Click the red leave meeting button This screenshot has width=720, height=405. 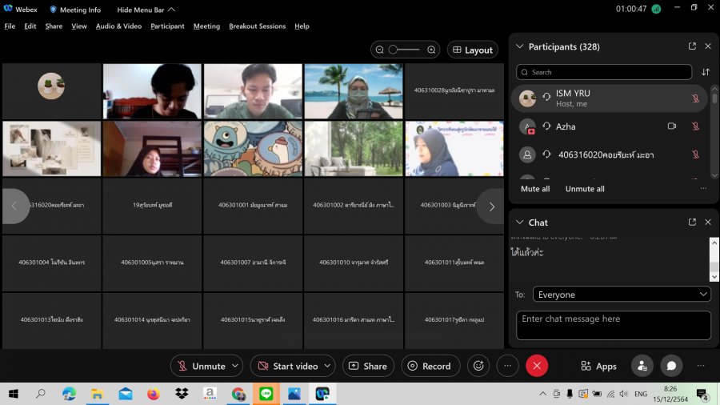(x=537, y=366)
